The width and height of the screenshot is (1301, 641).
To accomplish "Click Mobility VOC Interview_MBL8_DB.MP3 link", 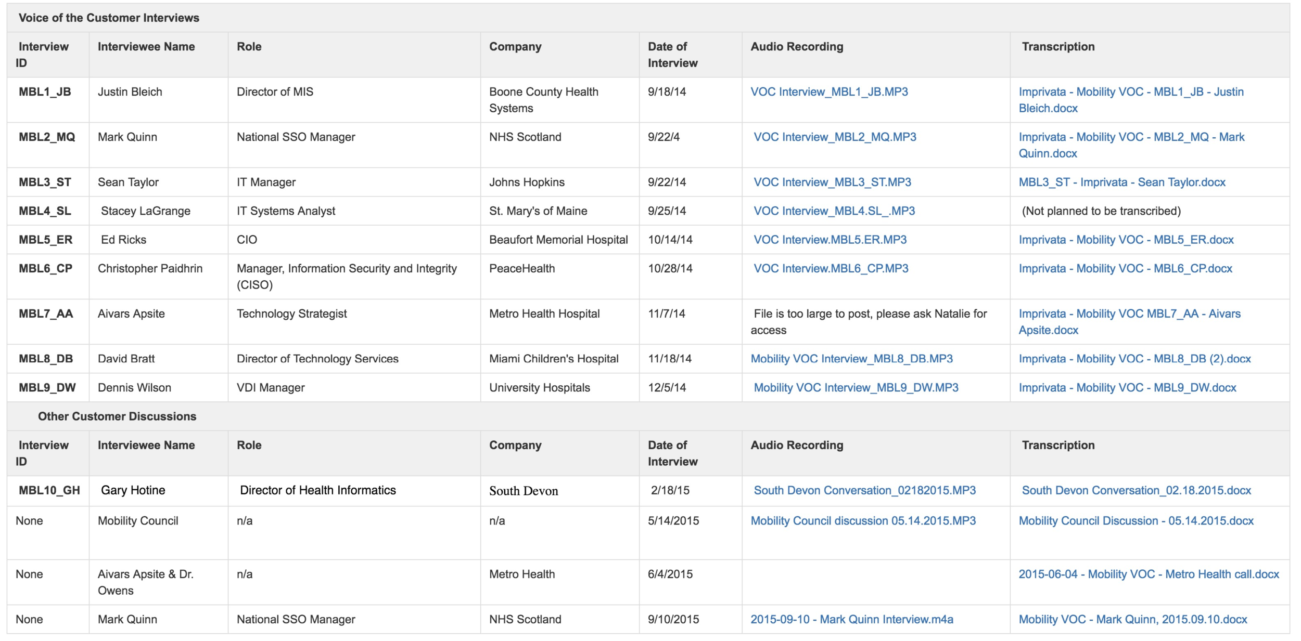I will [851, 359].
